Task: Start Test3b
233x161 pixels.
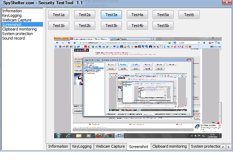Action: pyautogui.click(x=111, y=26)
